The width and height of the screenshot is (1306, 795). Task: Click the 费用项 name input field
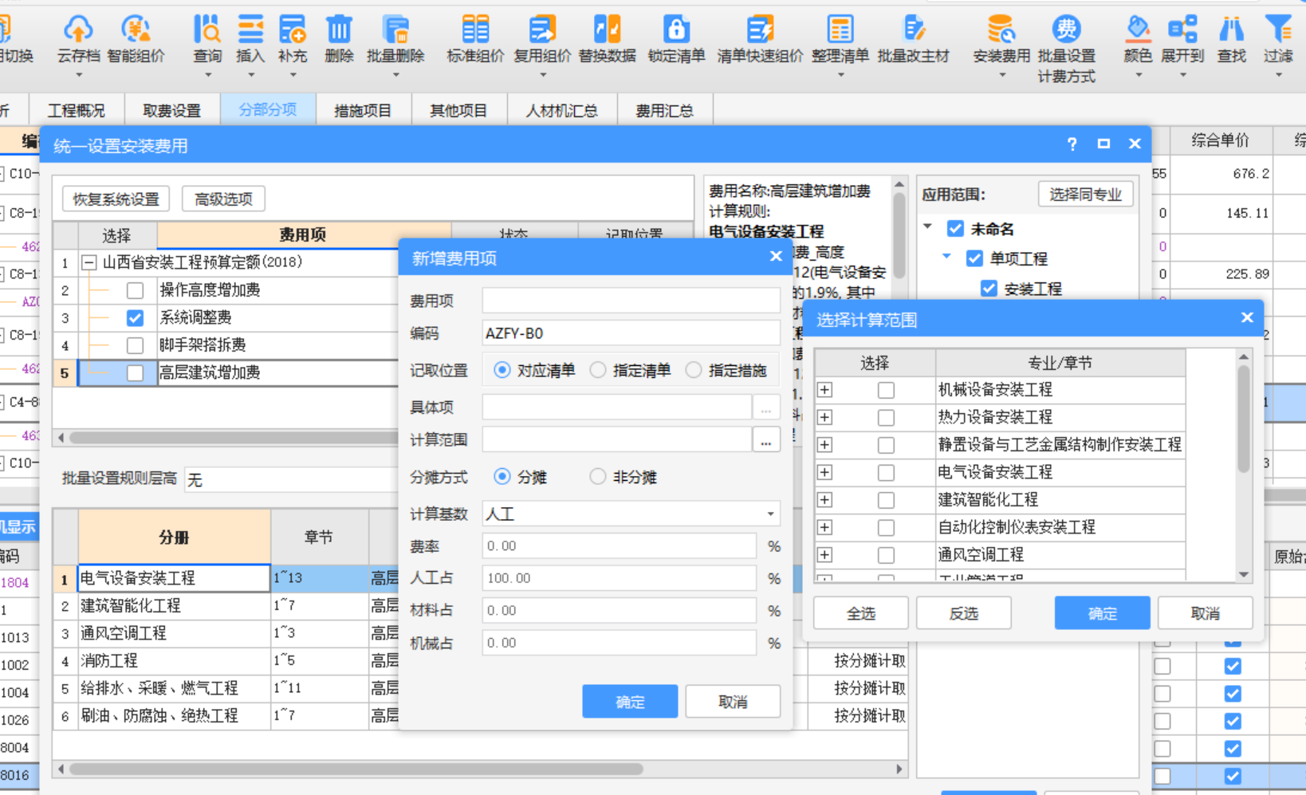(631, 300)
